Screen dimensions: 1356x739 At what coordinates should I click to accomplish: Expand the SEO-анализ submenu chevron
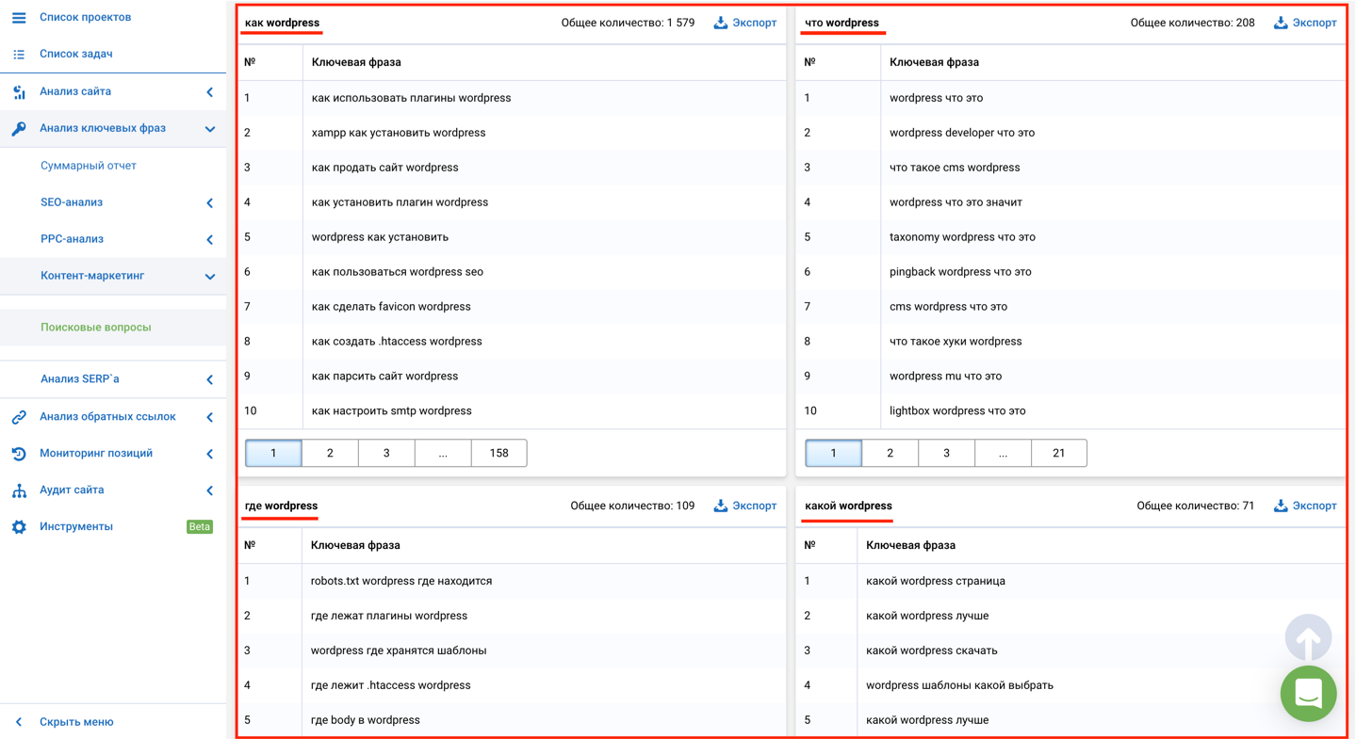click(209, 203)
